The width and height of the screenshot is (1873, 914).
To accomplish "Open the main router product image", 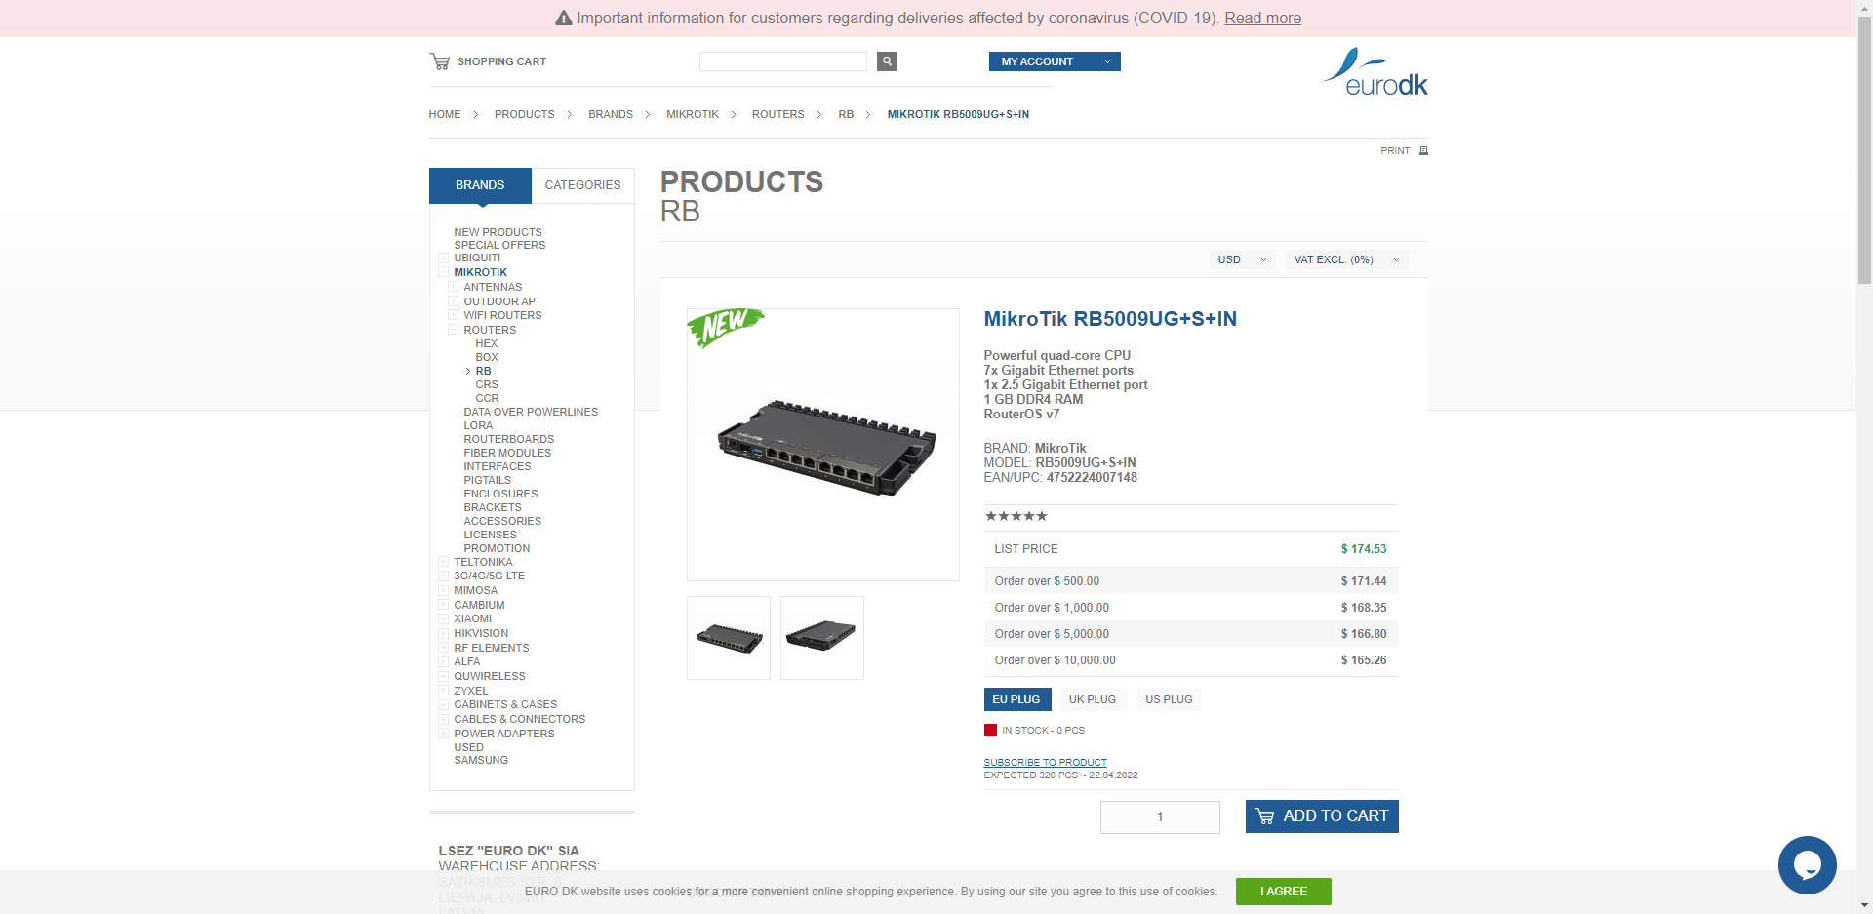I will pos(823,445).
